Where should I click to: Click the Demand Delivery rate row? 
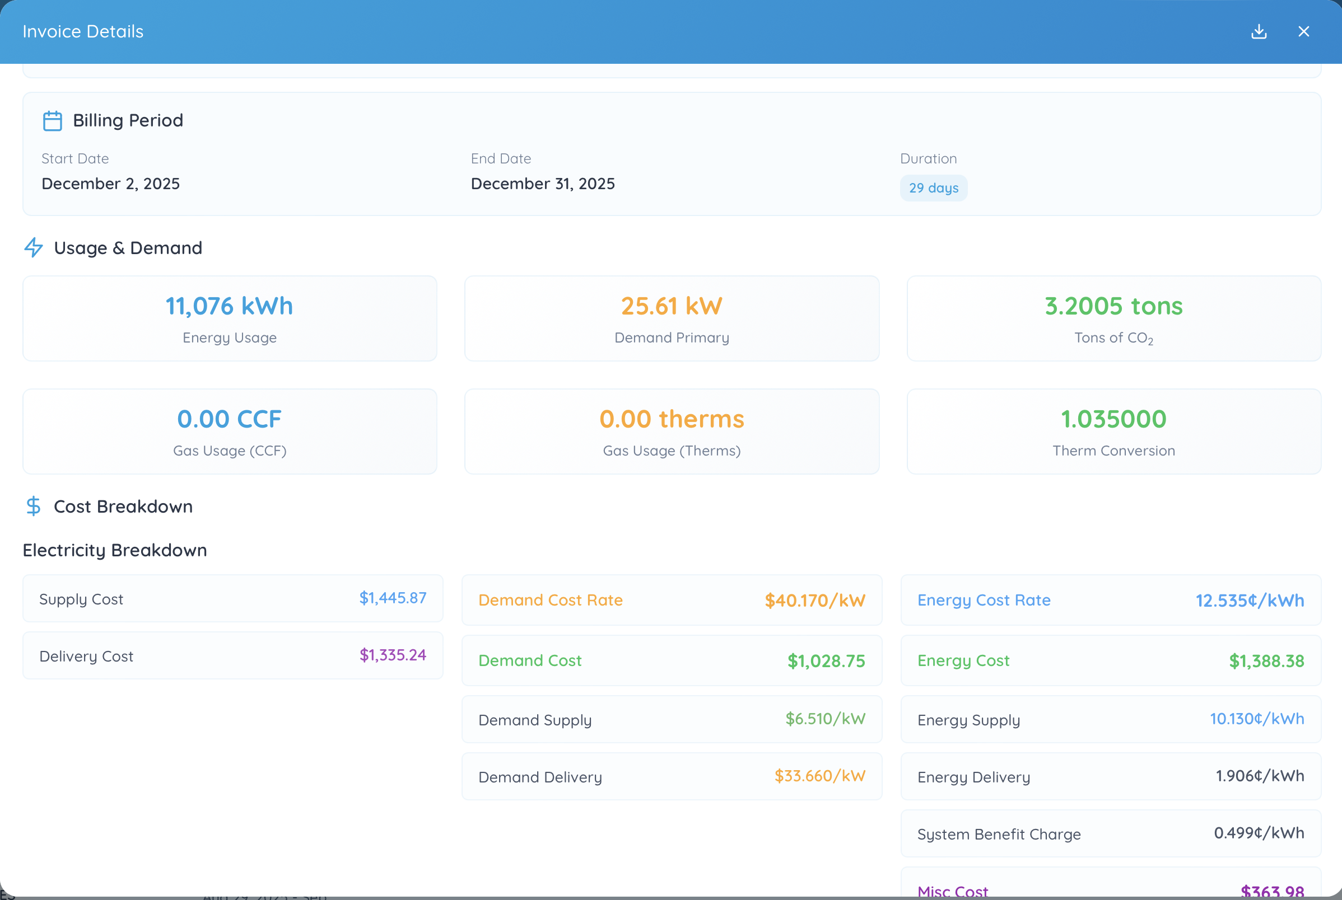pos(672,777)
